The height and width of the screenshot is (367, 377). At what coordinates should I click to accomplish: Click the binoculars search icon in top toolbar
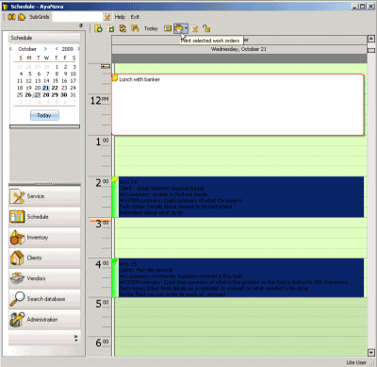[x=11, y=17]
